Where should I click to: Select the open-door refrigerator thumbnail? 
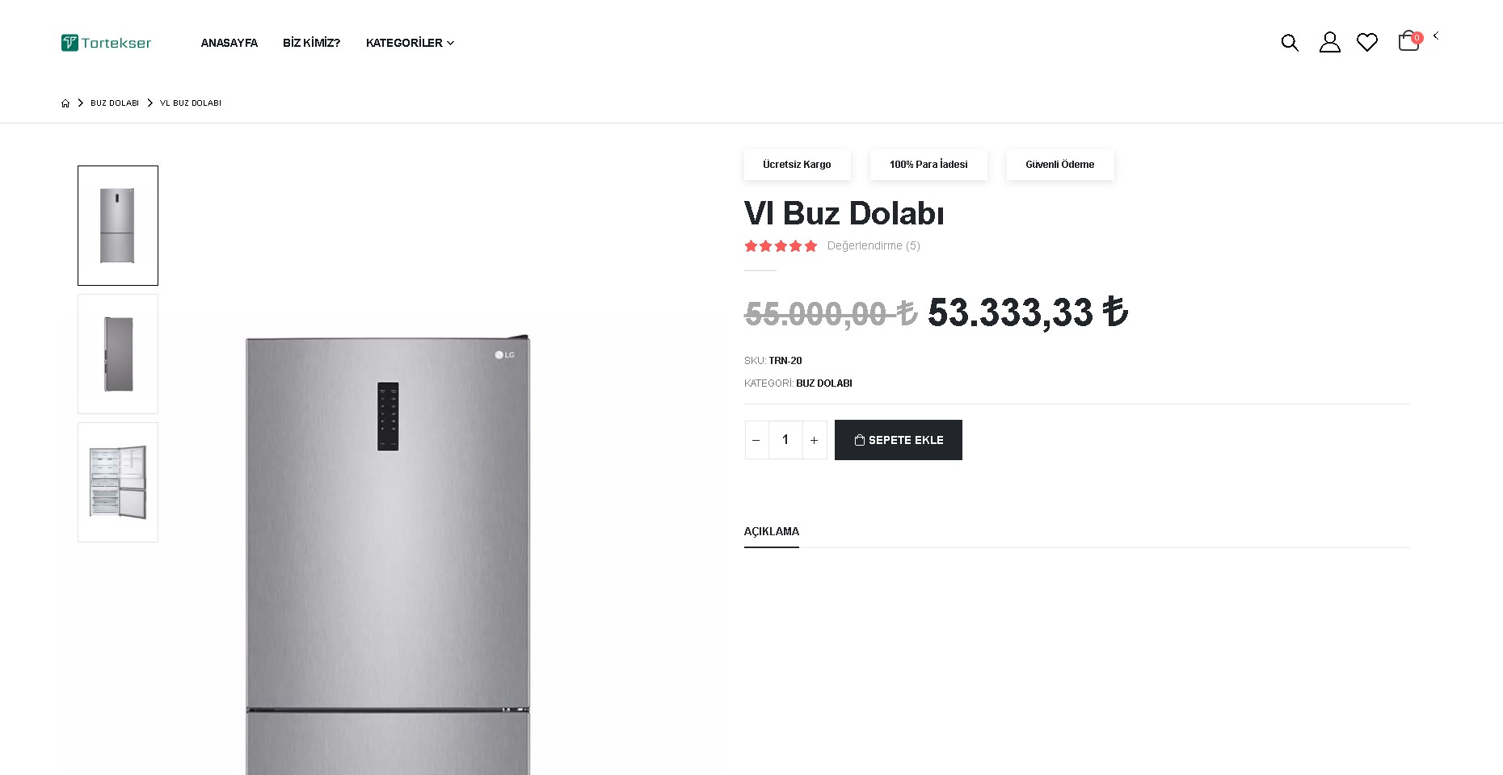click(118, 482)
